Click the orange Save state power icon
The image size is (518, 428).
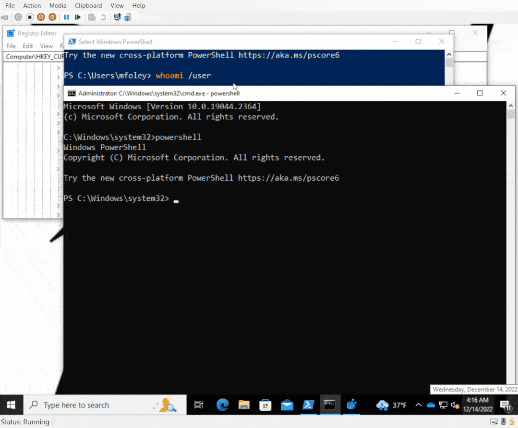(x=52, y=17)
